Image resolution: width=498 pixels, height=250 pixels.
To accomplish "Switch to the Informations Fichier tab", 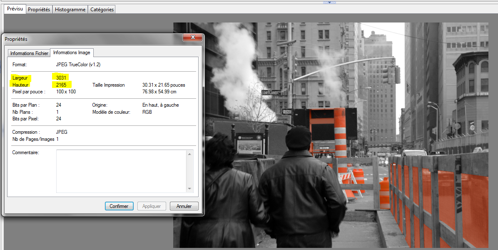I will [x=29, y=53].
